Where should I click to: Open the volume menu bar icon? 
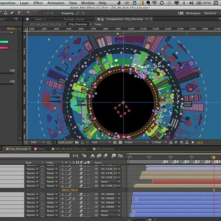pos(191,3)
